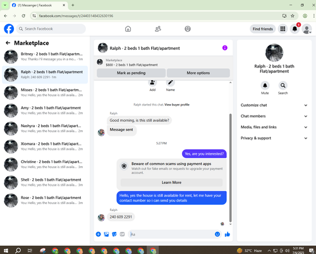The image size is (316, 254).
Task: Click the 240 609 2291 message
Action: [121, 217]
